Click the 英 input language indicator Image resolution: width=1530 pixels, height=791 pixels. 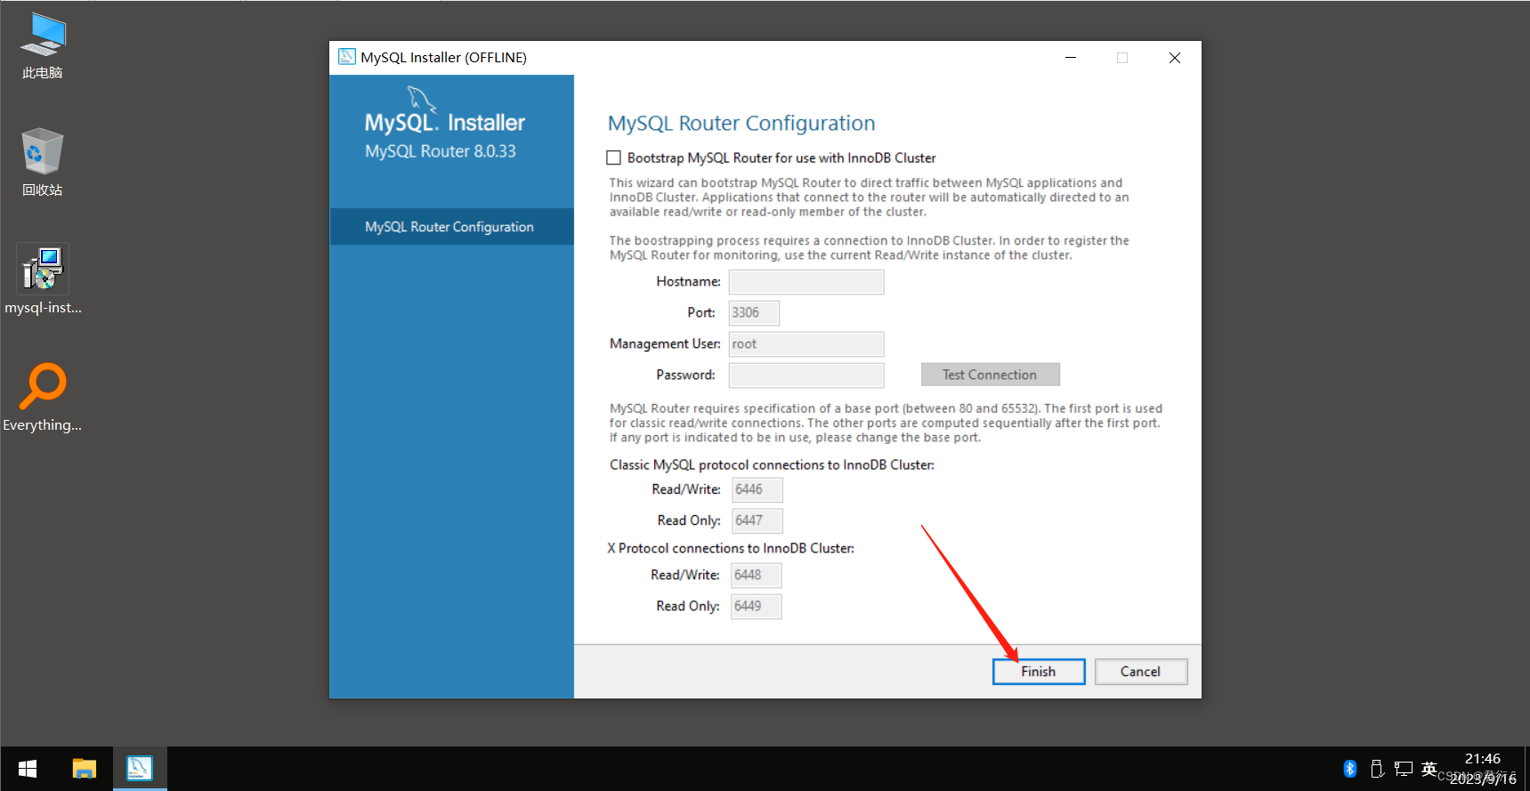tap(1429, 769)
